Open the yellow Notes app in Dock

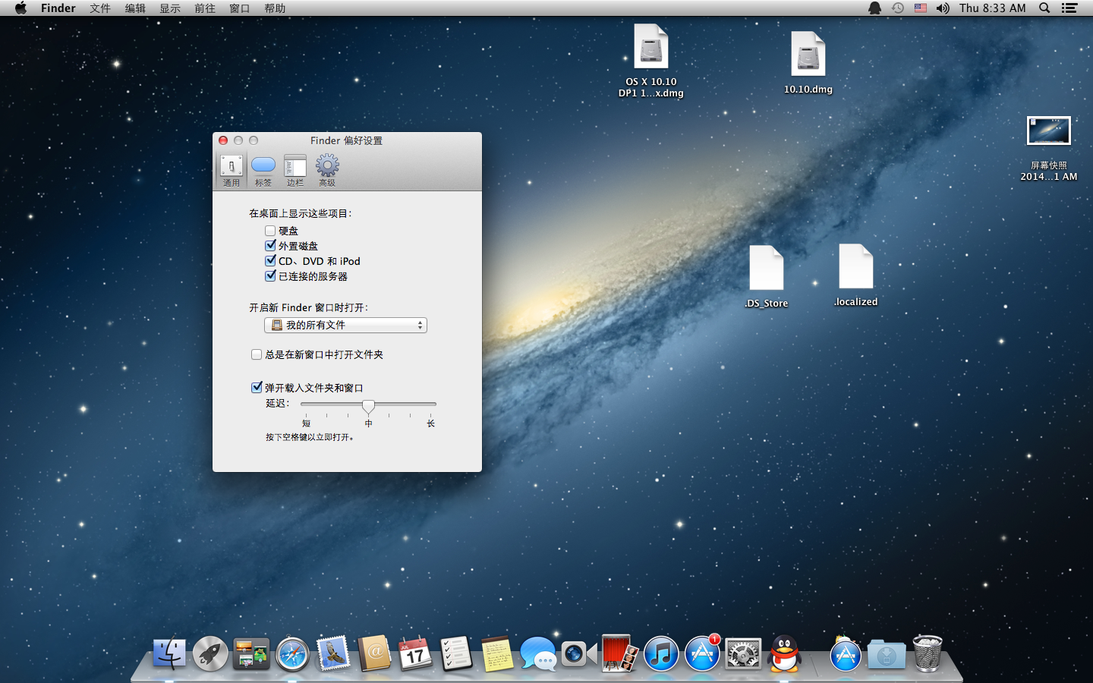[x=497, y=653]
